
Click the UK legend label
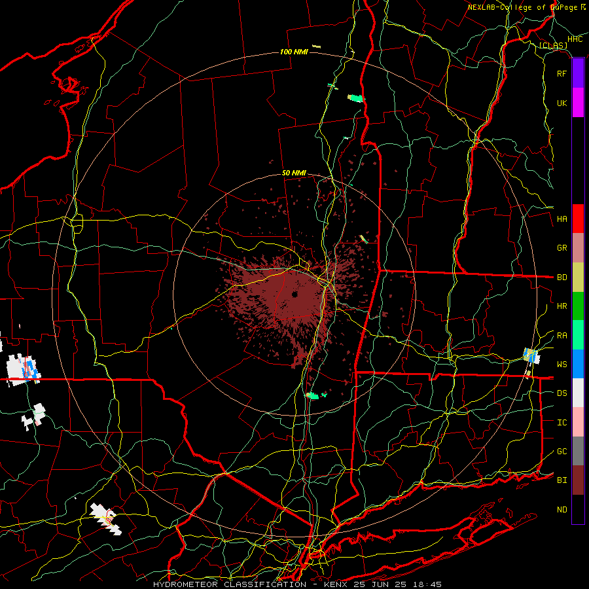tap(562, 103)
